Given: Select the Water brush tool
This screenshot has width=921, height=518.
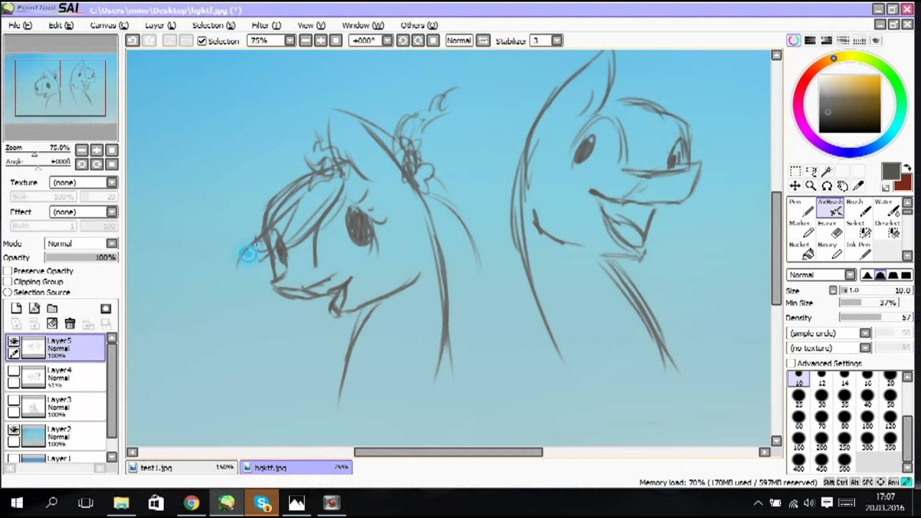Looking at the screenshot, I should (887, 208).
